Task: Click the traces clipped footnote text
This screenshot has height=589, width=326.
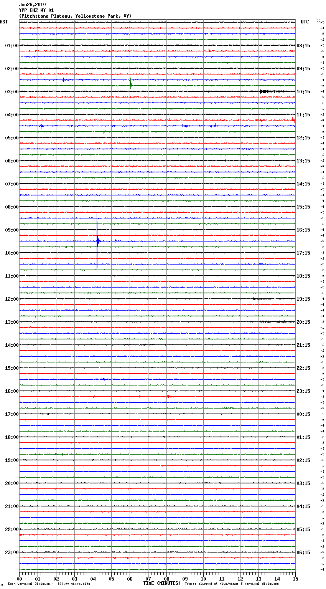Action: [232, 584]
